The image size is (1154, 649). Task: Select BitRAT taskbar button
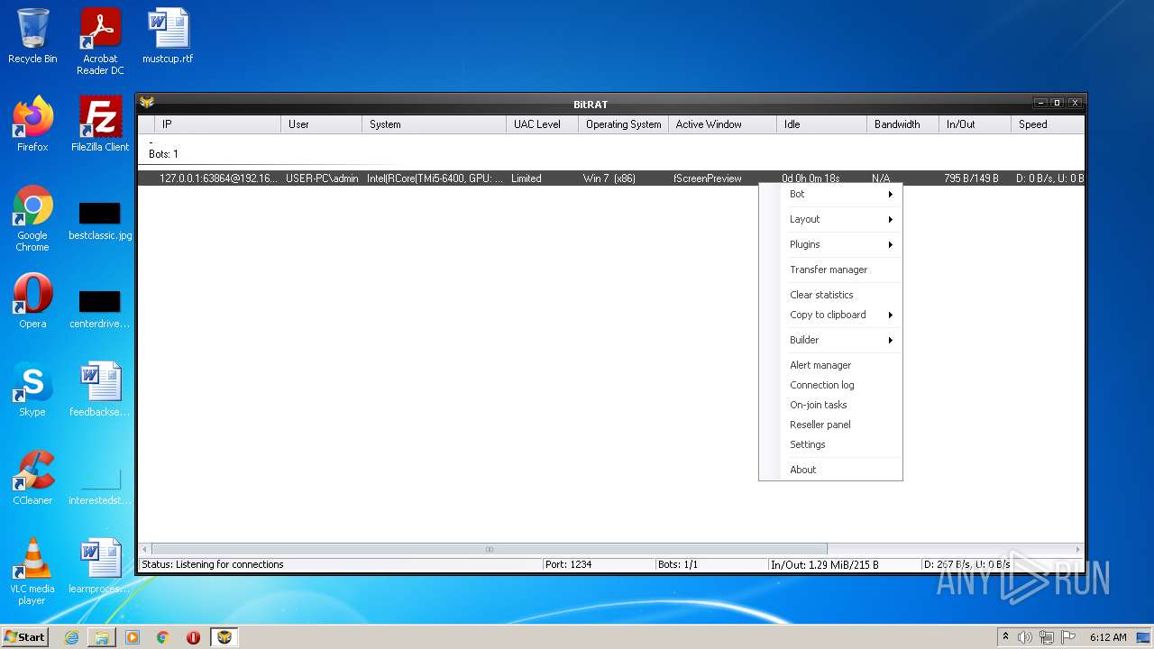click(224, 637)
